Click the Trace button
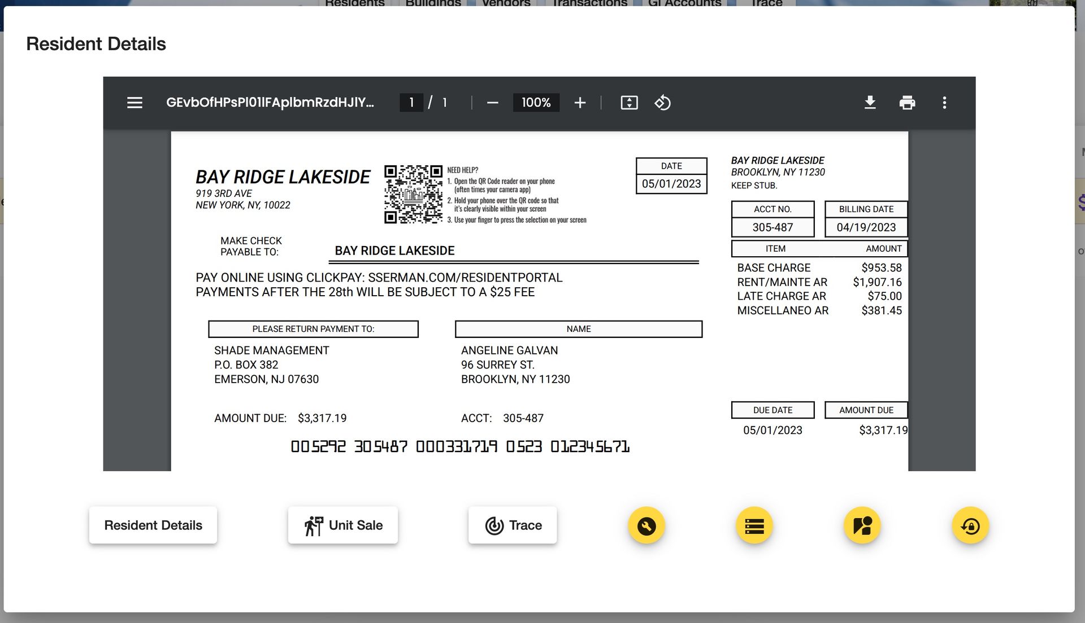The width and height of the screenshot is (1085, 623). [512, 525]
